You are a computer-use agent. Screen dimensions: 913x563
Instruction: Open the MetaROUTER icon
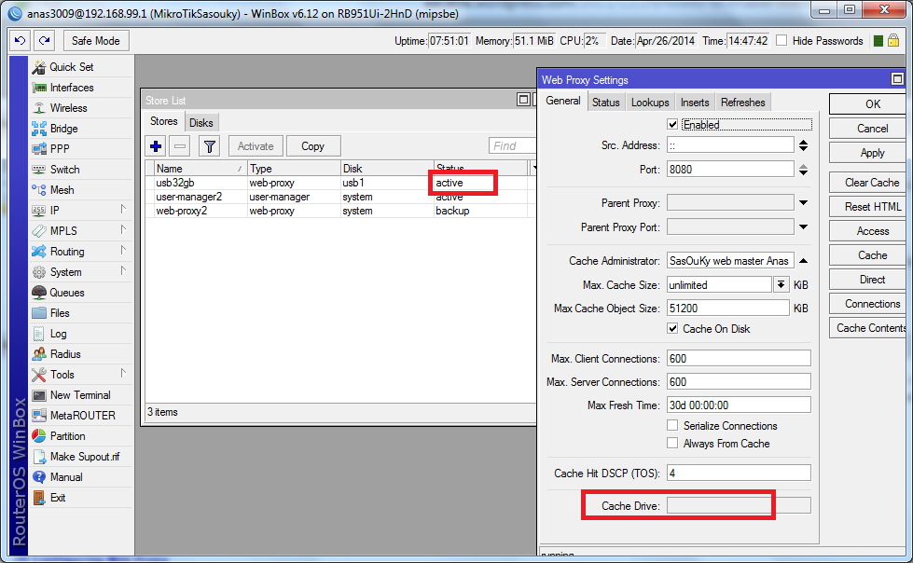tap(39, 416)
